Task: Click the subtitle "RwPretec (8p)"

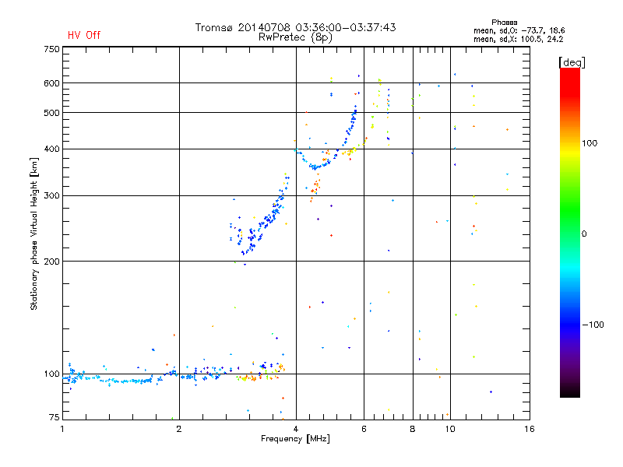Action: 295,37
